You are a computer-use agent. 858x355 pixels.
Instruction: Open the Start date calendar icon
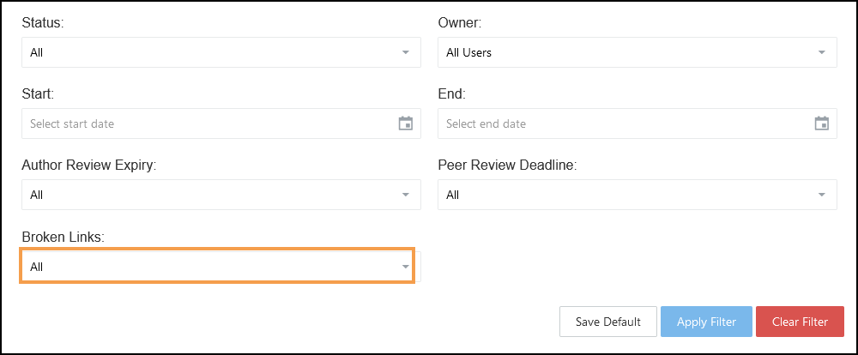point(406,123)
